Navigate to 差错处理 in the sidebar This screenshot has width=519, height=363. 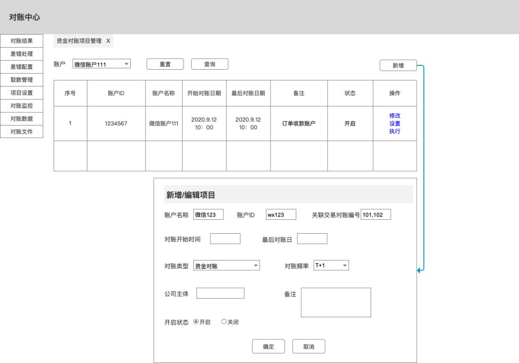pyautogui.click(x=21, y=53)
